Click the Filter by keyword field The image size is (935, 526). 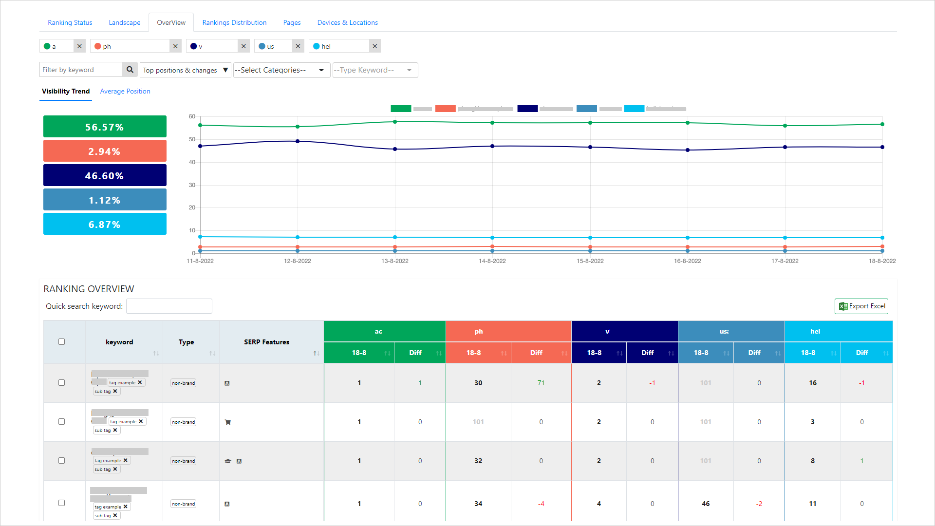coord(81,70)
